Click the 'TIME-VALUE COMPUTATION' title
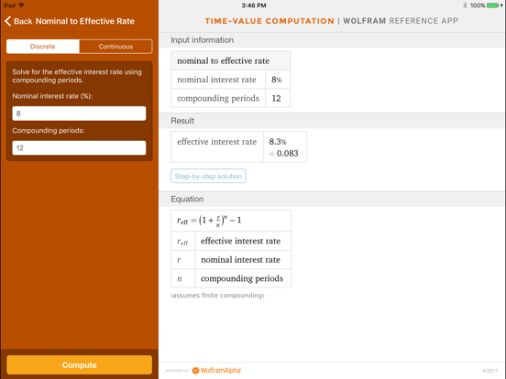Viewport: 506px width, 379px height. tap(269, 21)
